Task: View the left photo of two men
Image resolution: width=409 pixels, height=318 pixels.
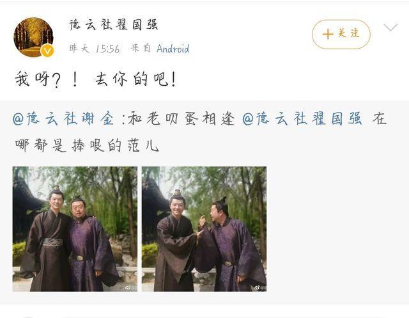Action: pyautogui.click(x=75, y=229)
